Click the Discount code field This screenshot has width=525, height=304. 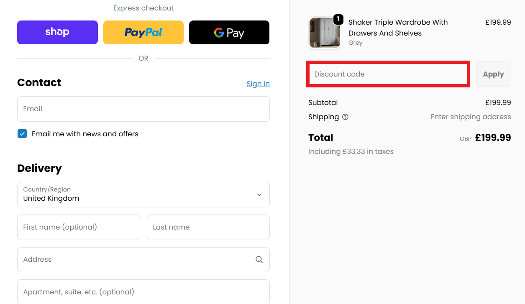click(388, 74)
